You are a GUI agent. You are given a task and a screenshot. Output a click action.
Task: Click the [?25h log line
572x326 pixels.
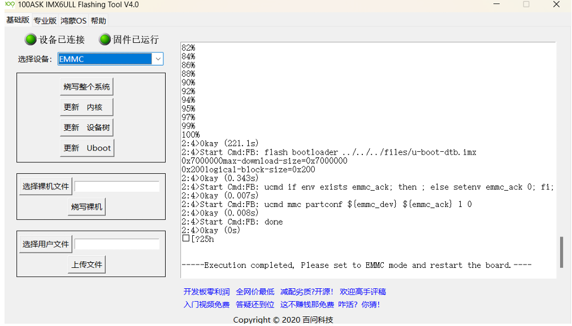point(198,239)
